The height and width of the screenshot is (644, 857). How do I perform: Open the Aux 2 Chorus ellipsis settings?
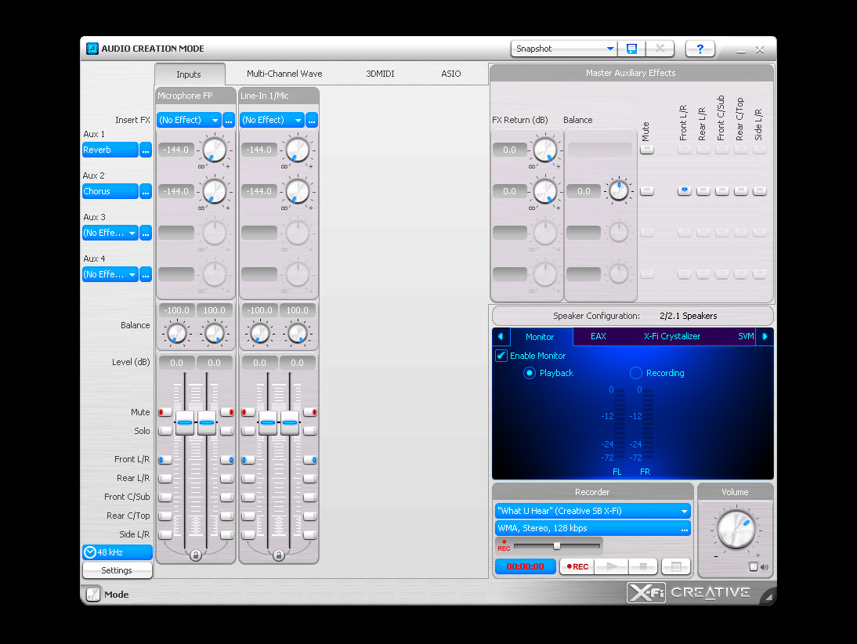click(x=146, y=191)
